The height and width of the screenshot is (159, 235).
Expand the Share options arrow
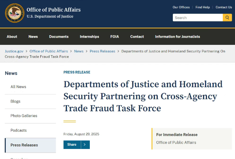point(85,145)
